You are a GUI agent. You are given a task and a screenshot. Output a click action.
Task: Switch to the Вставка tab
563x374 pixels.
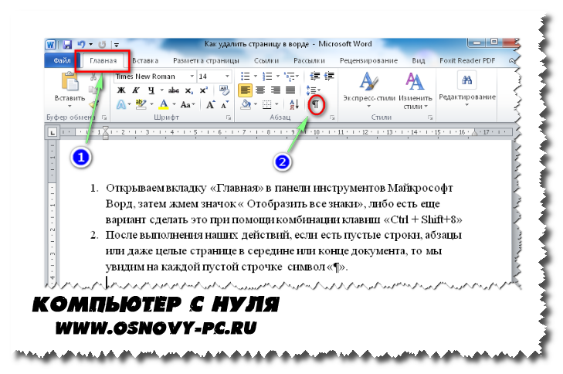(145, 61)
